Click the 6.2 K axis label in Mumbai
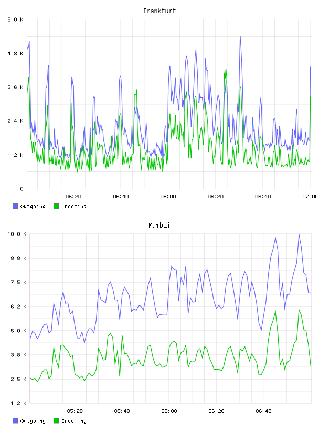Viewport: 319px width, 429px height. click(18, 307)
